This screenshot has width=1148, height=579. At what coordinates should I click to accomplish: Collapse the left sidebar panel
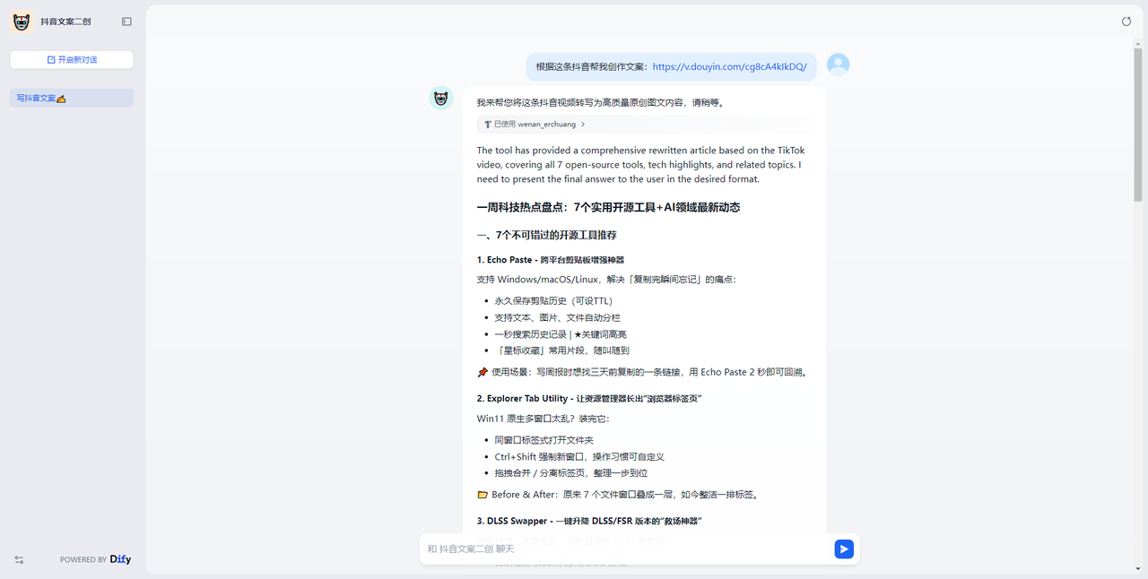pyautogui.click(x=126, y=22)
